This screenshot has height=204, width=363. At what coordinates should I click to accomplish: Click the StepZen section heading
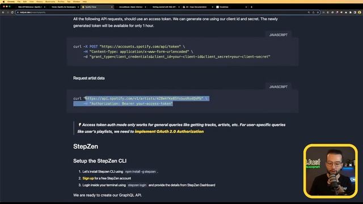[86, 146]
